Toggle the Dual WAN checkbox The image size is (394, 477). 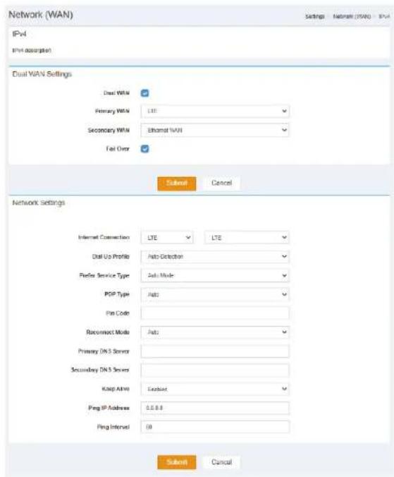pos(145,93)
